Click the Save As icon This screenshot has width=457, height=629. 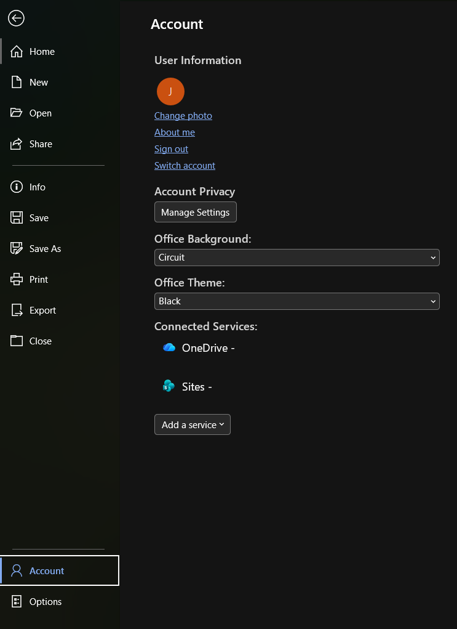click(17, 249)
